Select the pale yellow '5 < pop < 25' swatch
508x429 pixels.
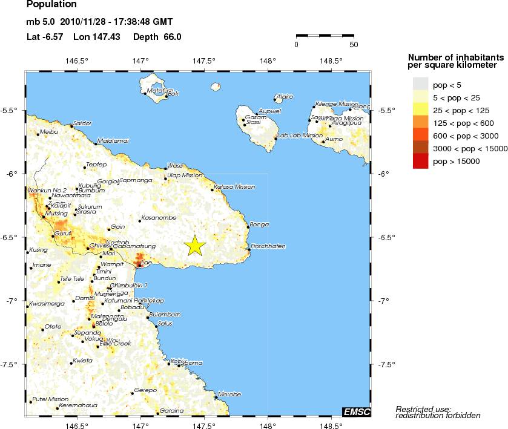click(x=420, y=96)
